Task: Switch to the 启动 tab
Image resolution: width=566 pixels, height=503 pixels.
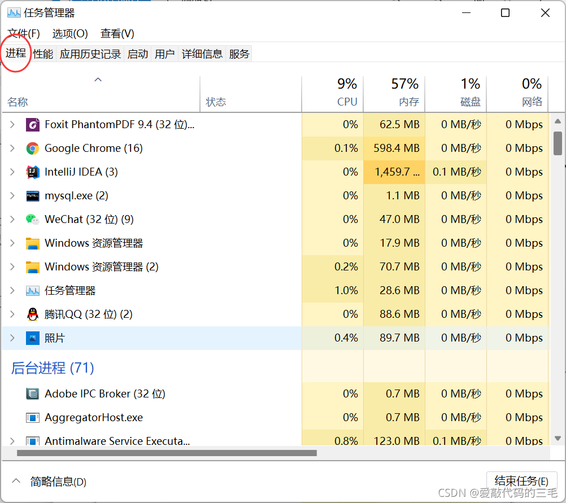Action: (x=138, y=54)
